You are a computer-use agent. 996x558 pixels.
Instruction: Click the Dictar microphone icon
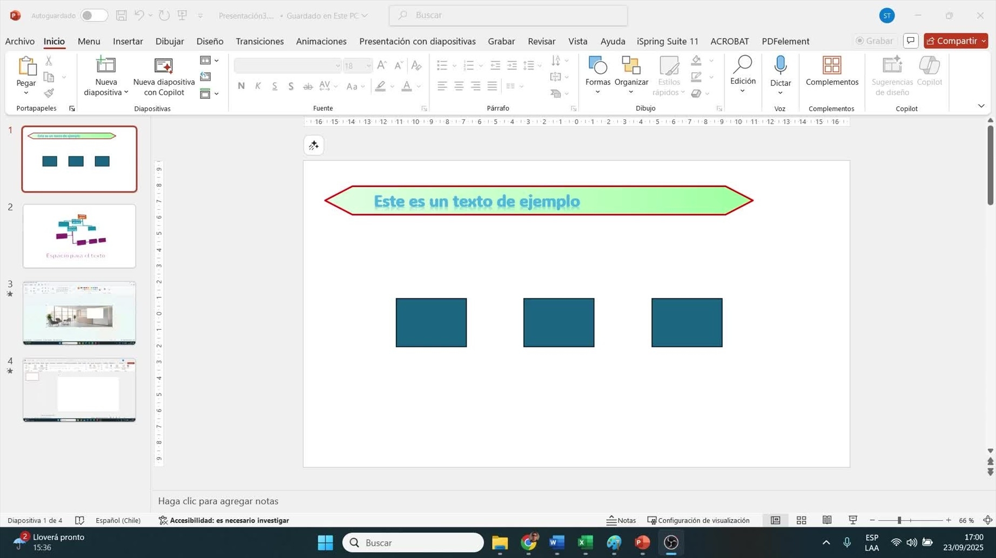click(780, 66)
